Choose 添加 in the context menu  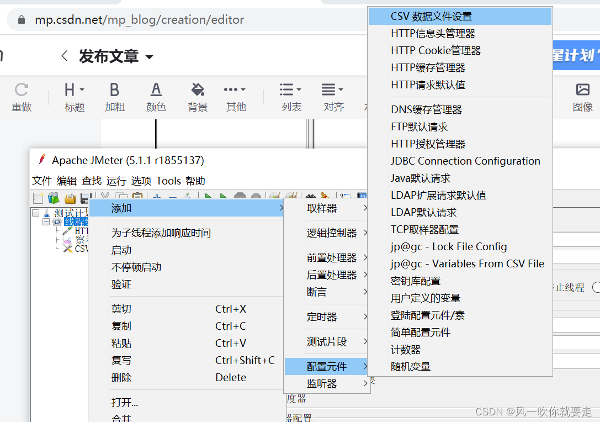pyautogui.click(x=187, y=208)
